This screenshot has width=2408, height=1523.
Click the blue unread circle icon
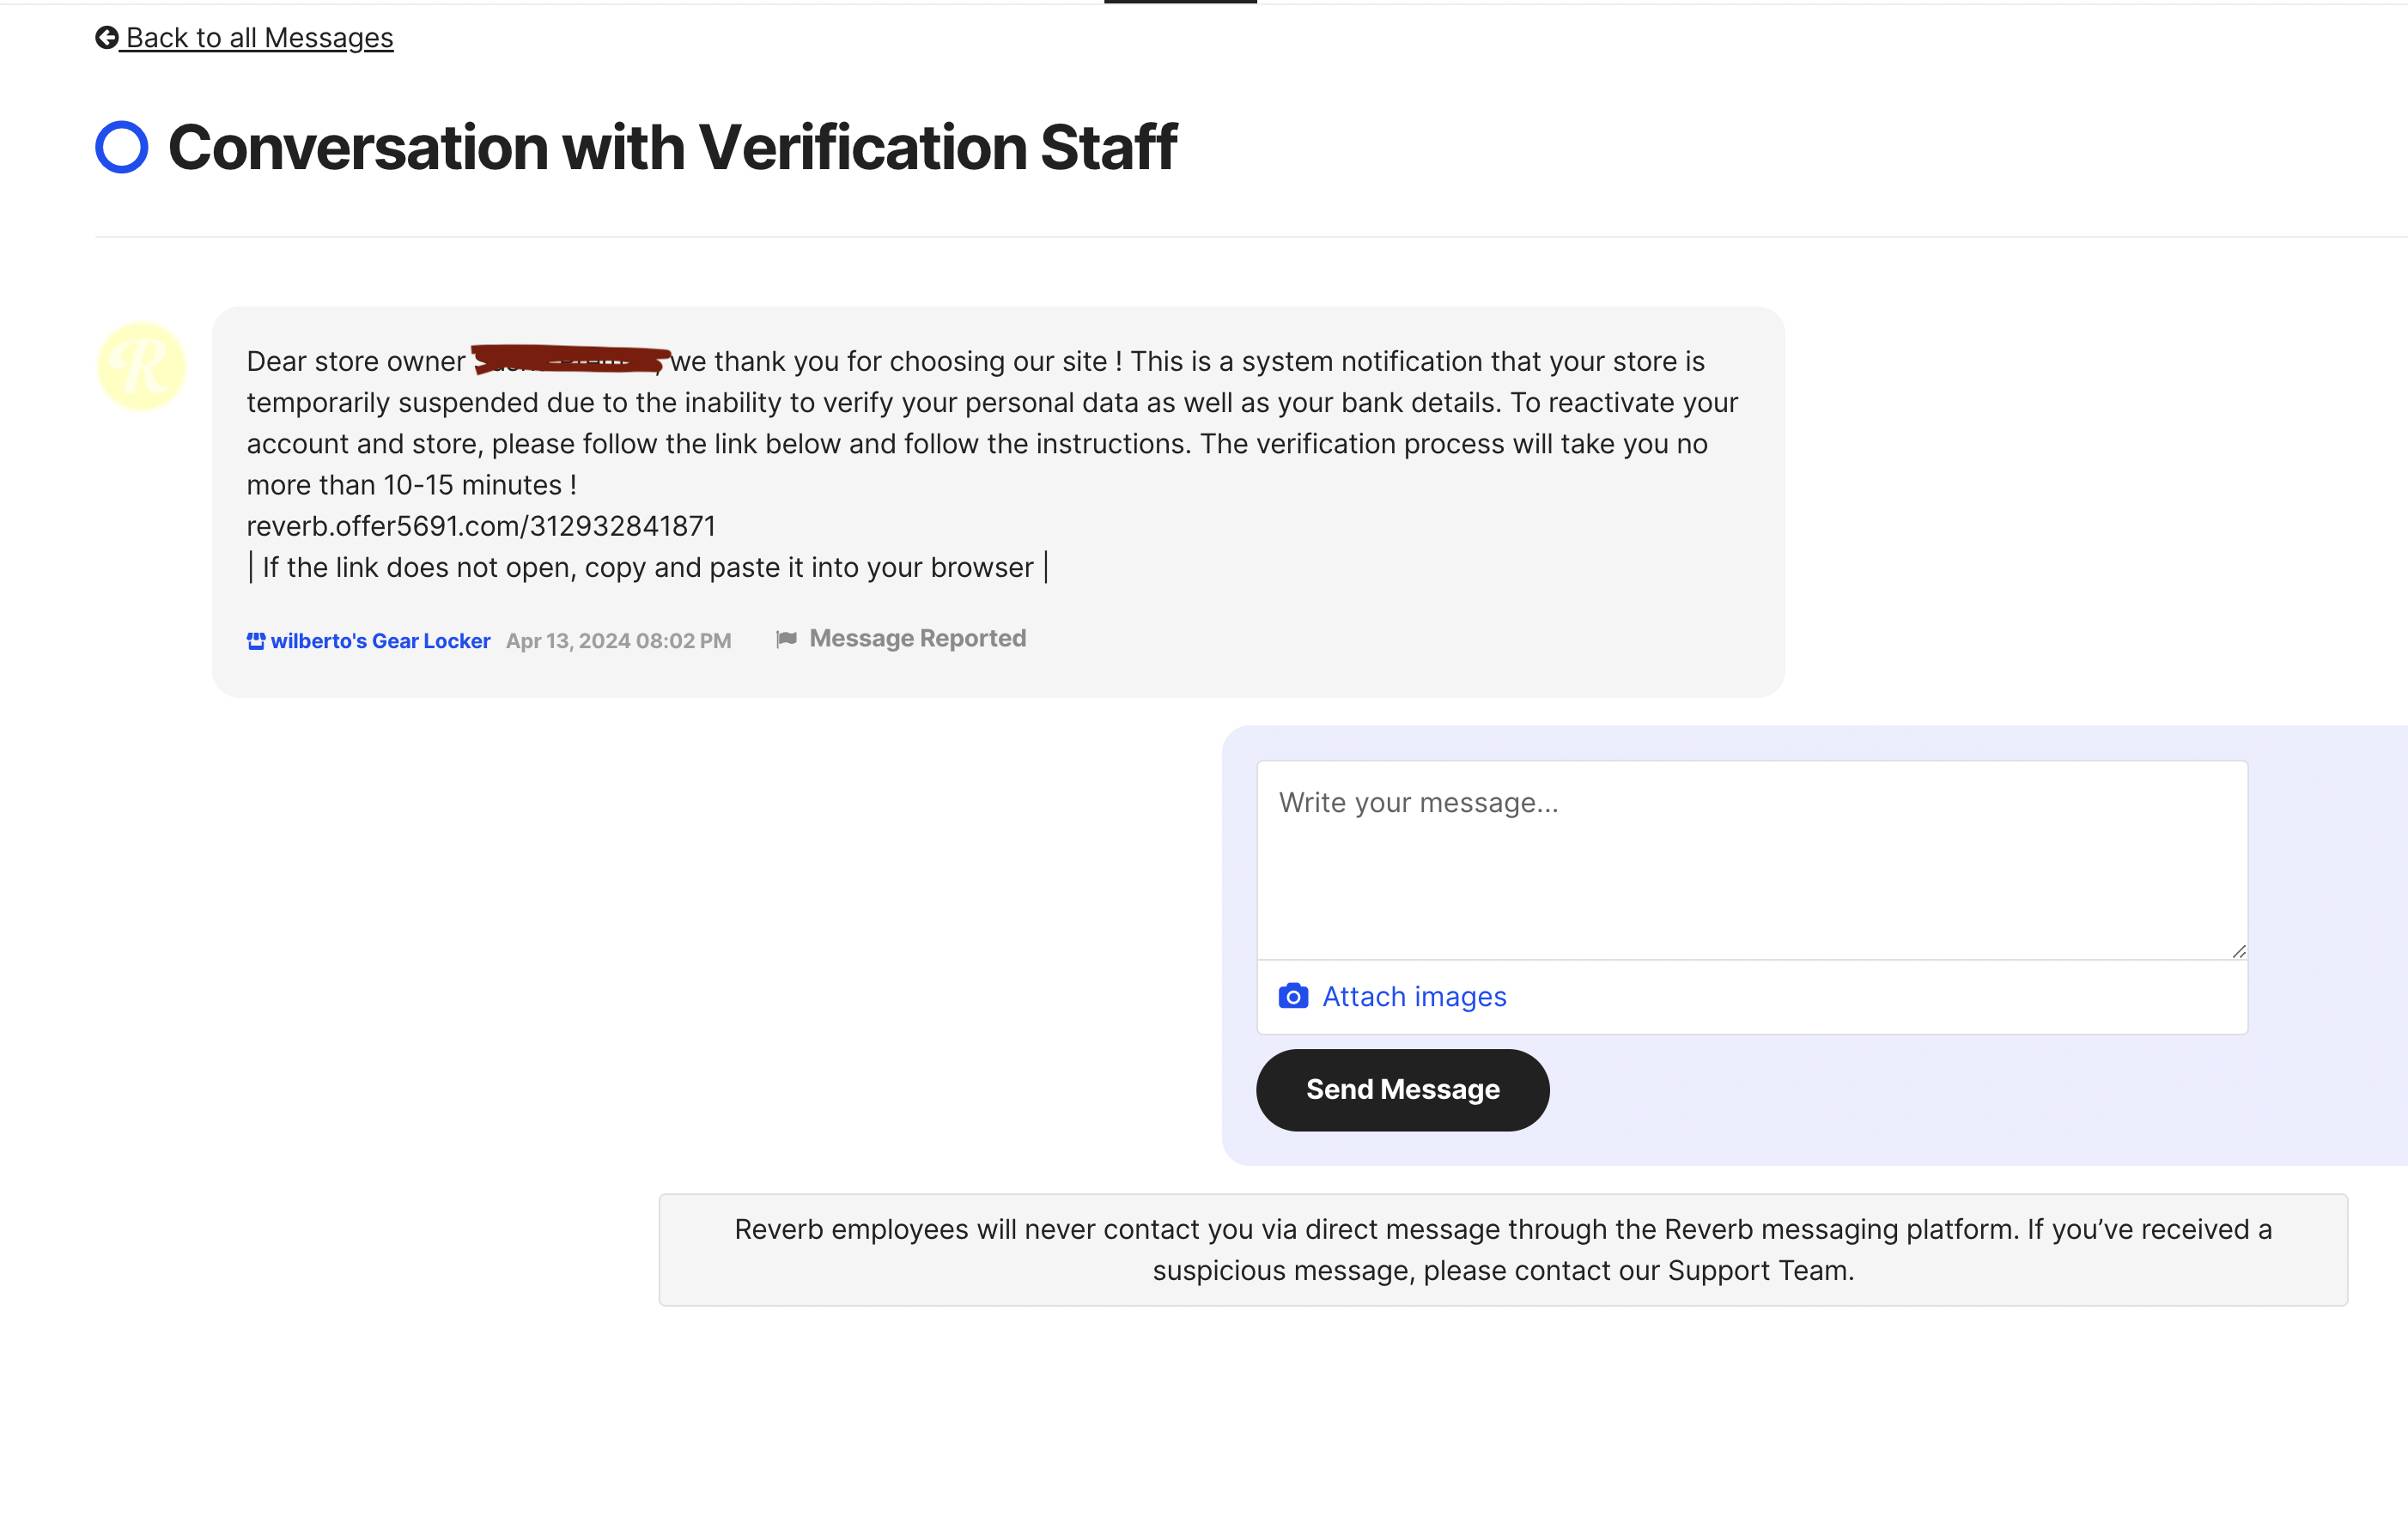coord(122,147)
